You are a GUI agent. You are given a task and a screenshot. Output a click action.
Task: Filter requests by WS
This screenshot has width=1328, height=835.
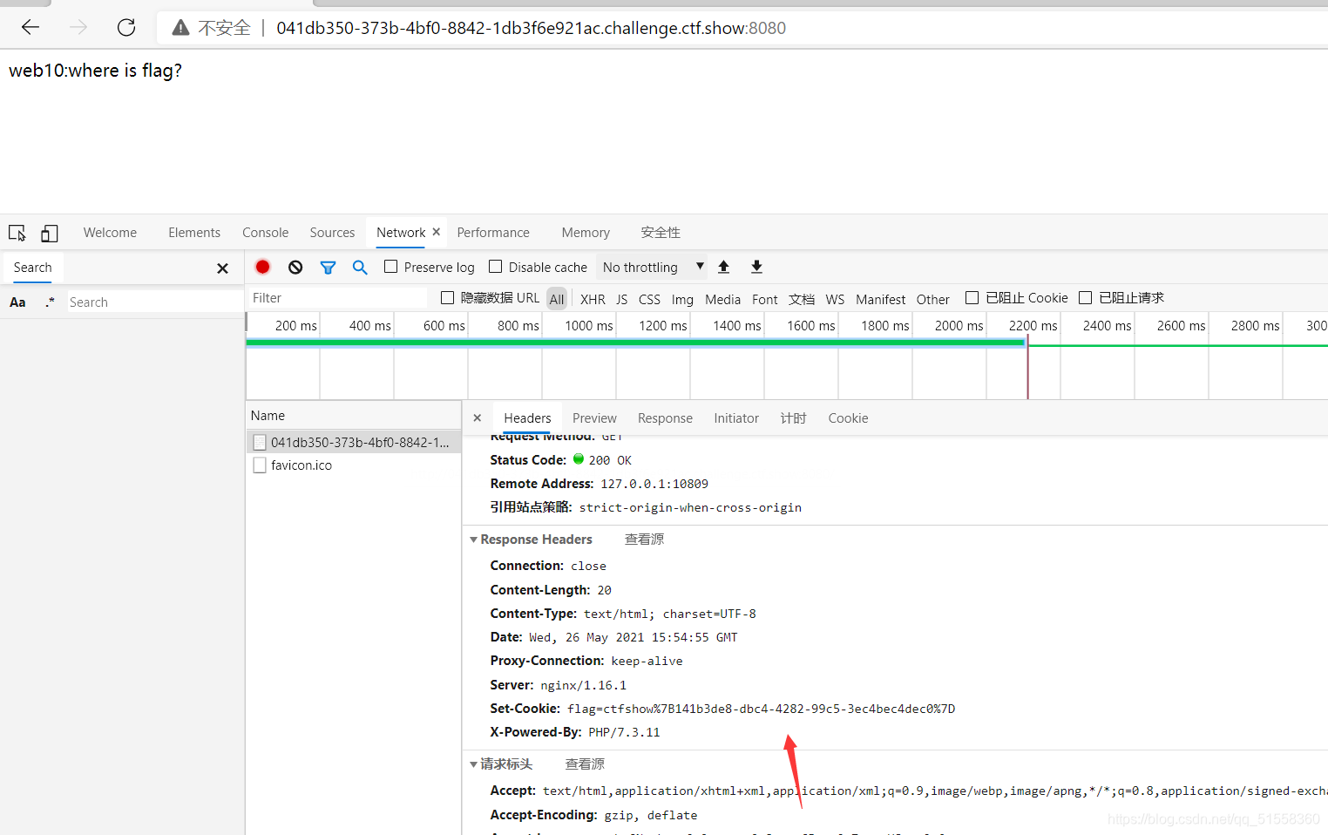(x=835, y=299)
